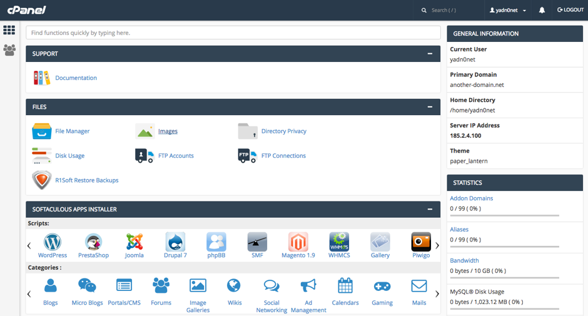The image size is (588, 316).
Task: Select the Calendars category icon
Action: coord(345,286)
